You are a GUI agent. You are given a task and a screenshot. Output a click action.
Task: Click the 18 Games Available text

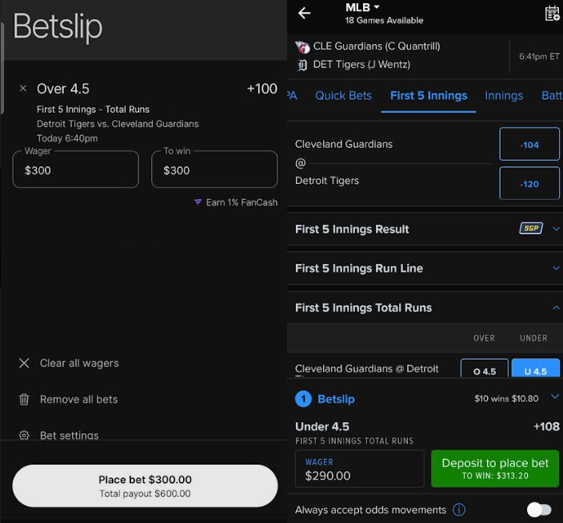click(x=384, y=21)
